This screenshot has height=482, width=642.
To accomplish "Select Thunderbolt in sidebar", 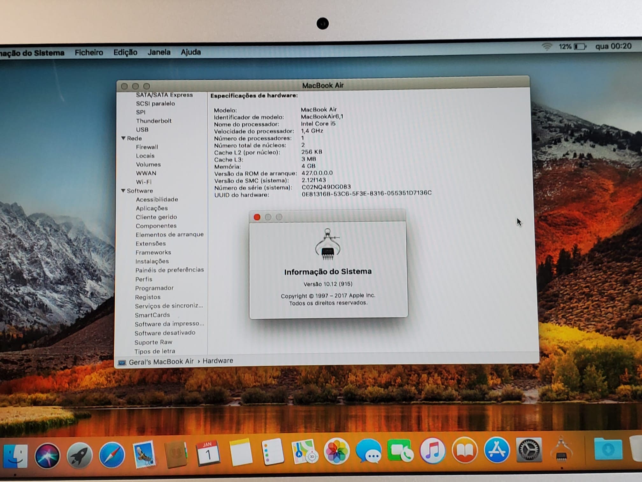I will pos(154,121).
